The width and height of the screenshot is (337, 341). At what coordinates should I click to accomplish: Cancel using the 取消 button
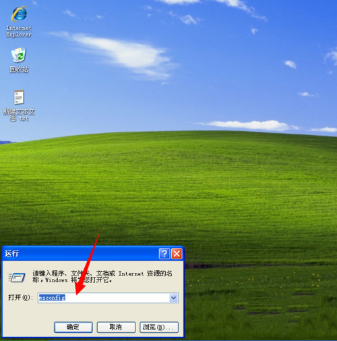116,327
